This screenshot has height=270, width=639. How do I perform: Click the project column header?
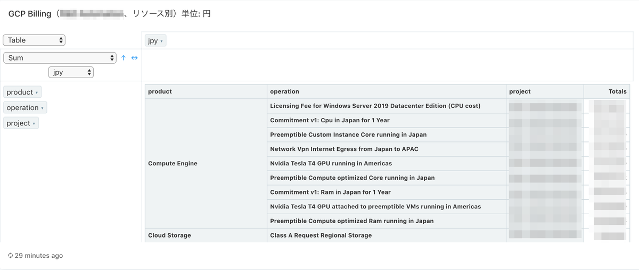(x=545, y=91)
